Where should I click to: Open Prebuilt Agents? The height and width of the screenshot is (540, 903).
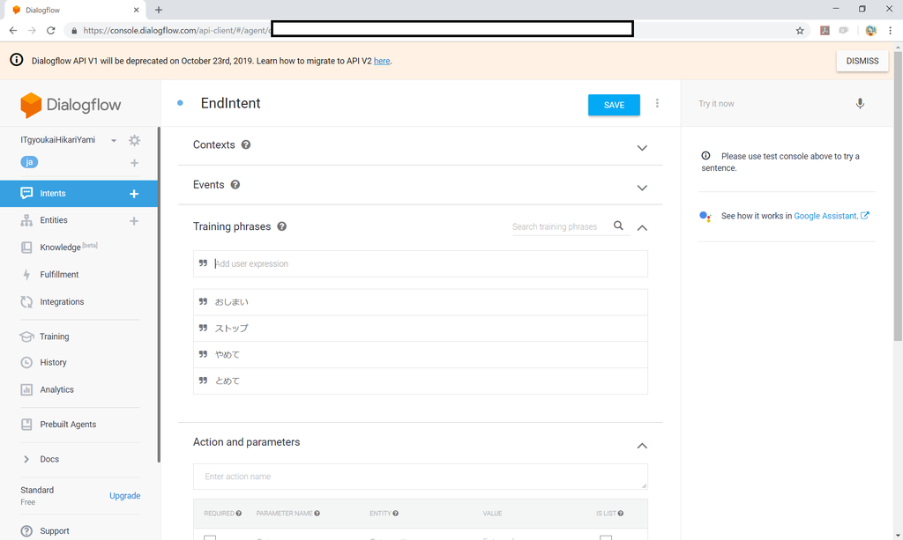coord(68,425)
